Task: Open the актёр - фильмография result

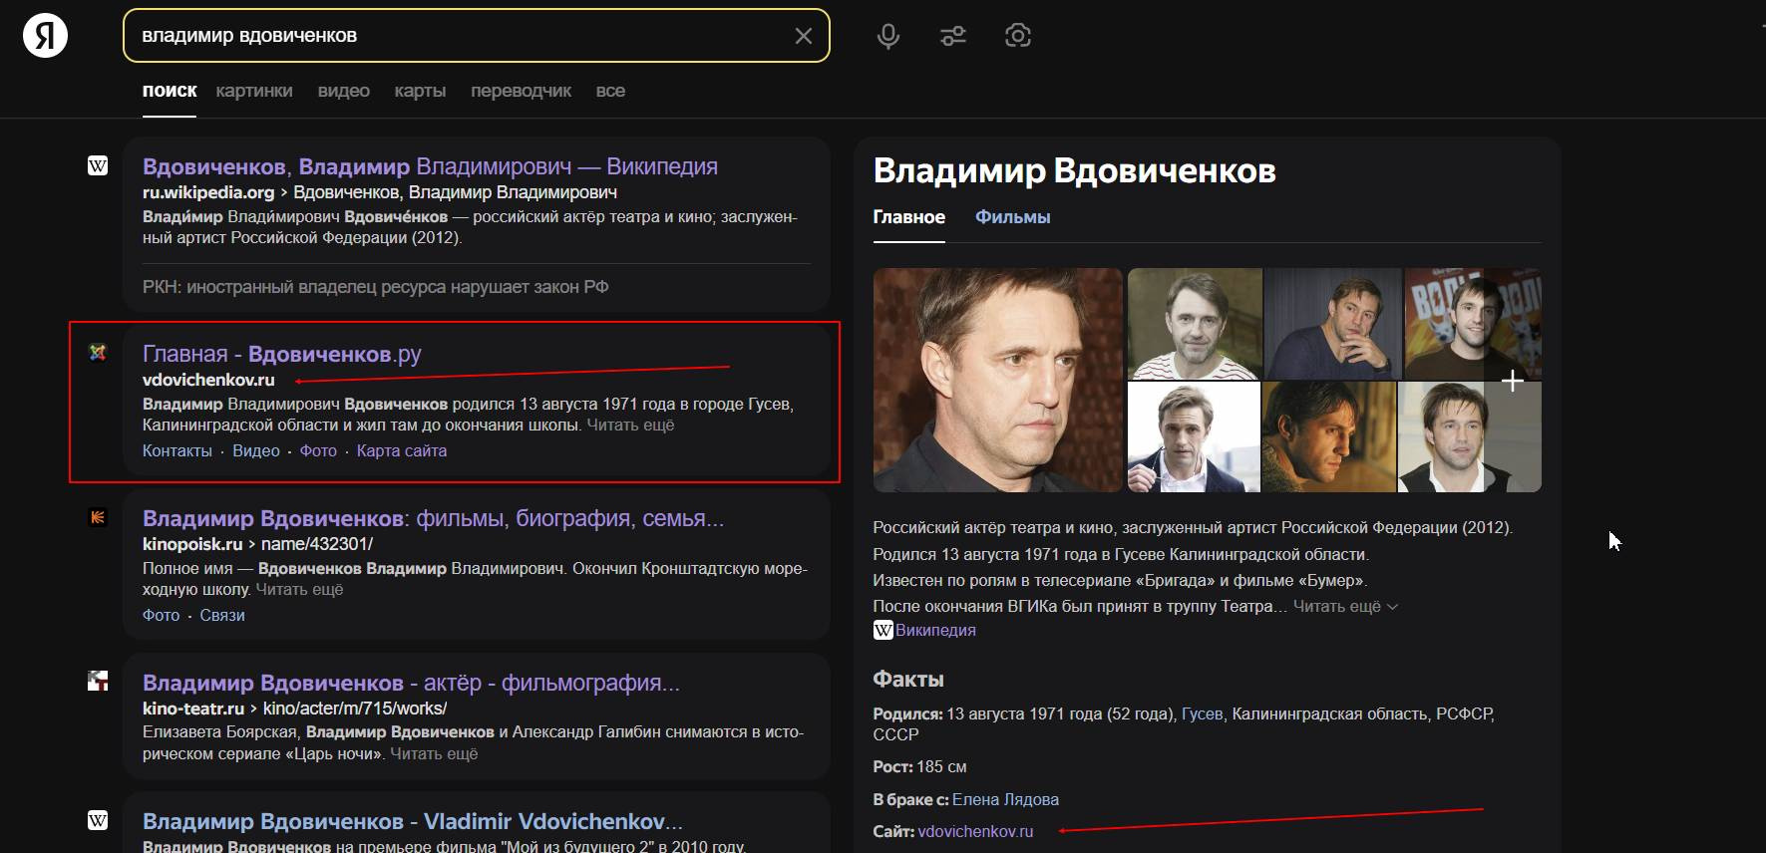Action: tap(411, 683)
